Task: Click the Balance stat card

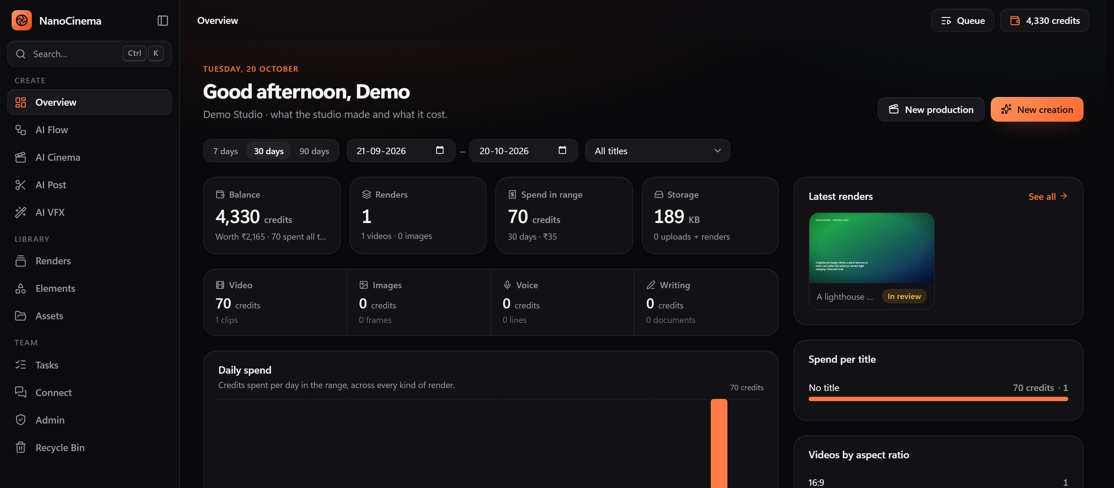Action: click(272, 215)
